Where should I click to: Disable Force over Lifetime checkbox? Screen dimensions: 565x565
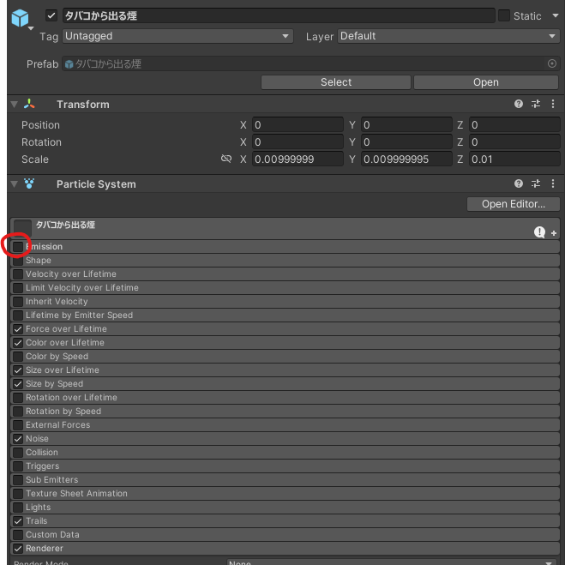click(x=18, y=328)
